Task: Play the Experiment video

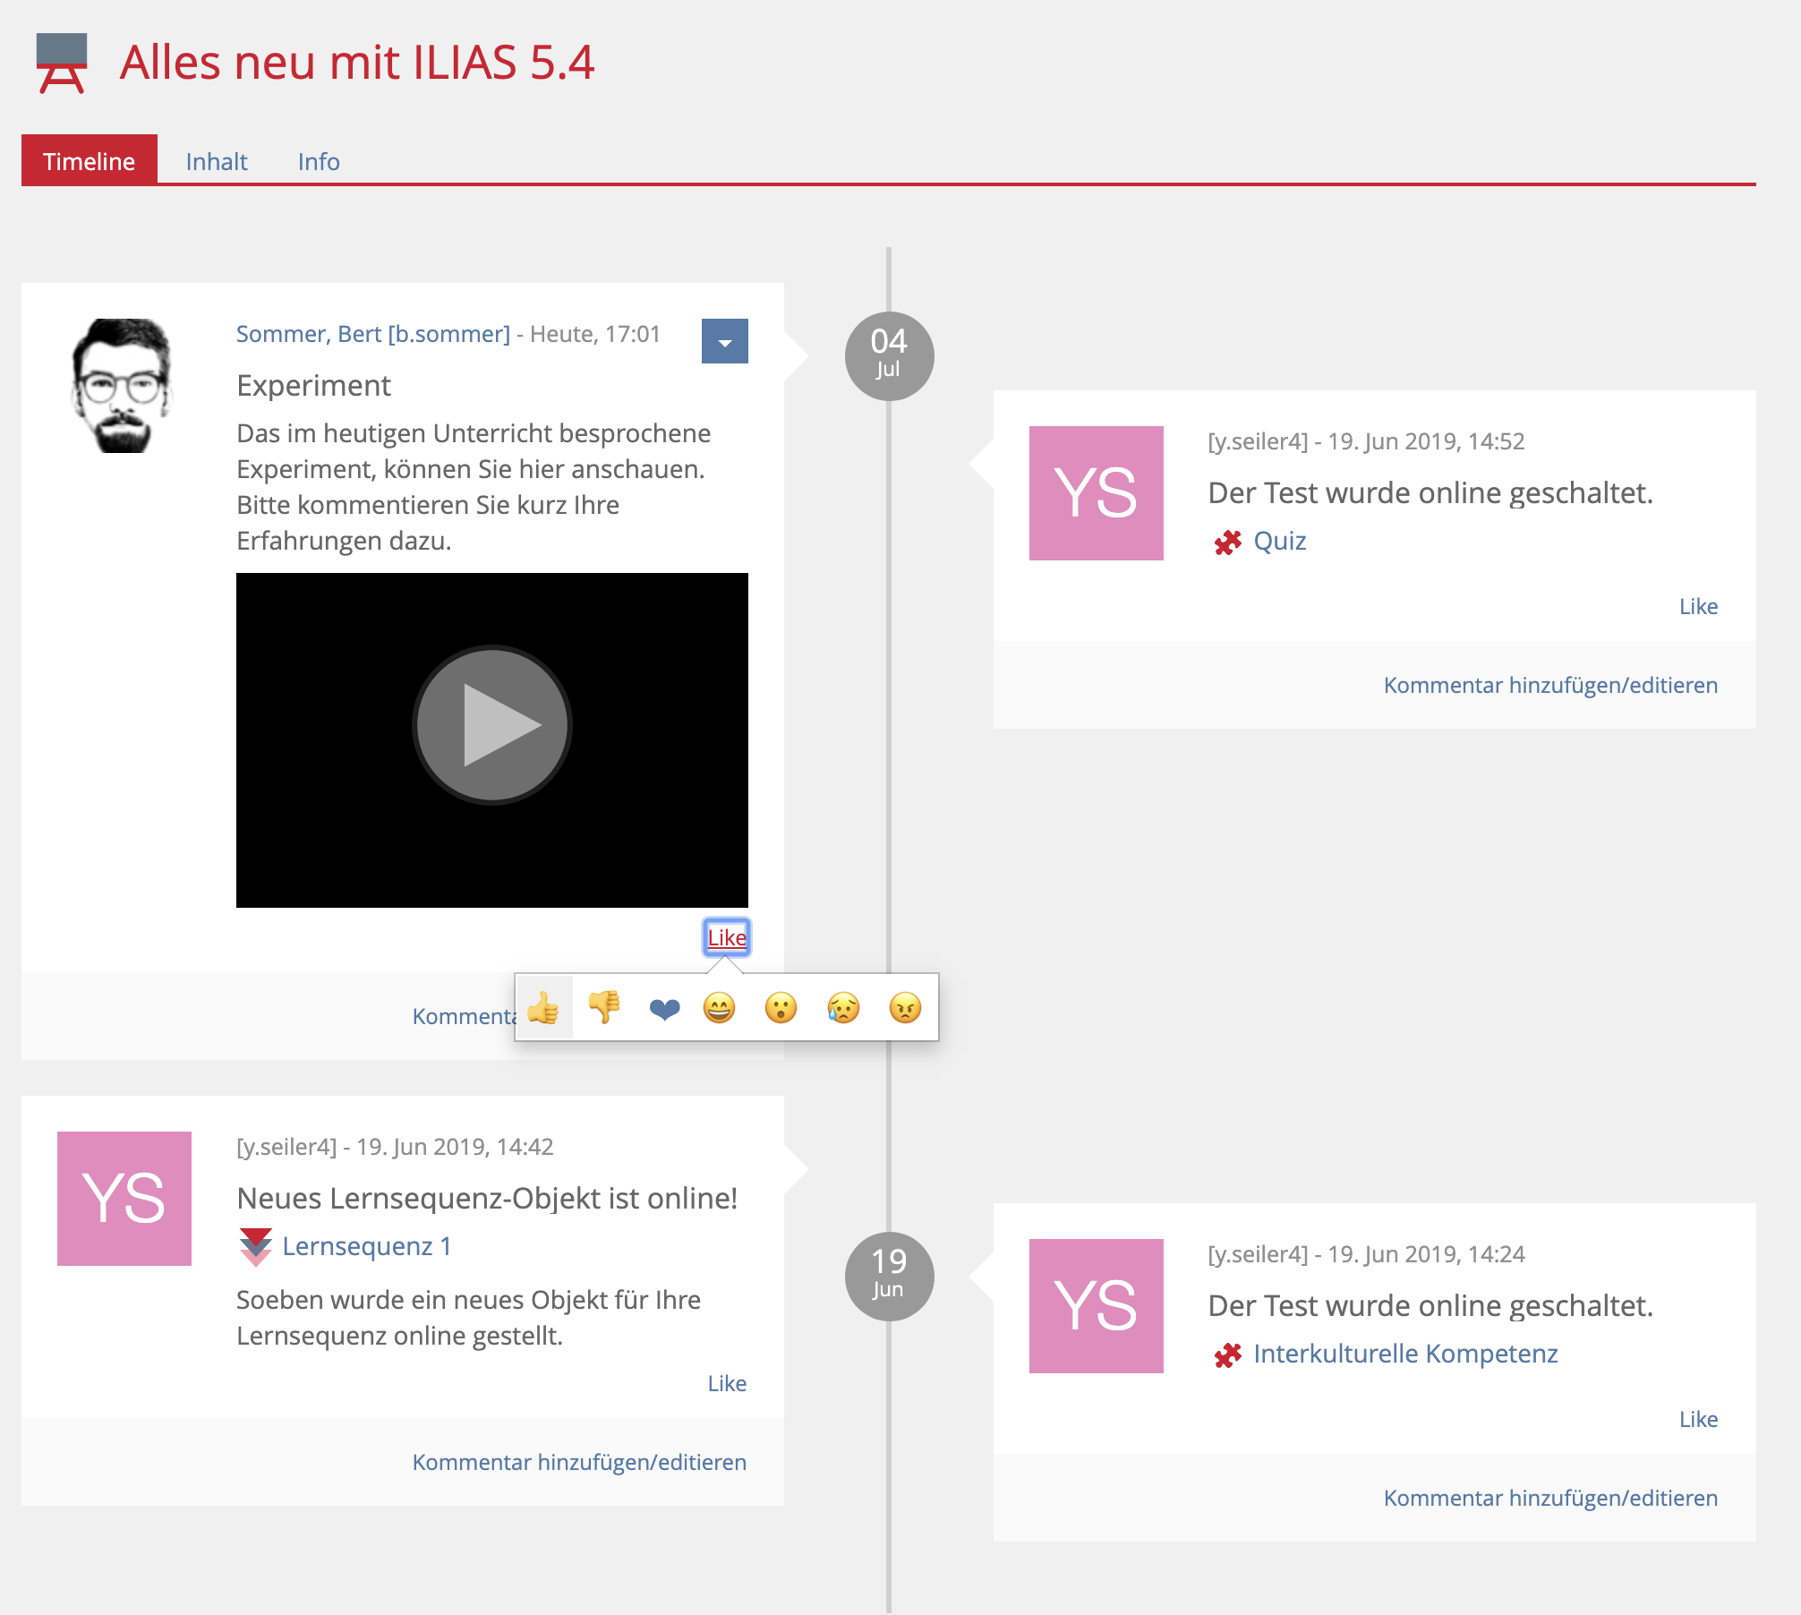Action: point(491,724)
